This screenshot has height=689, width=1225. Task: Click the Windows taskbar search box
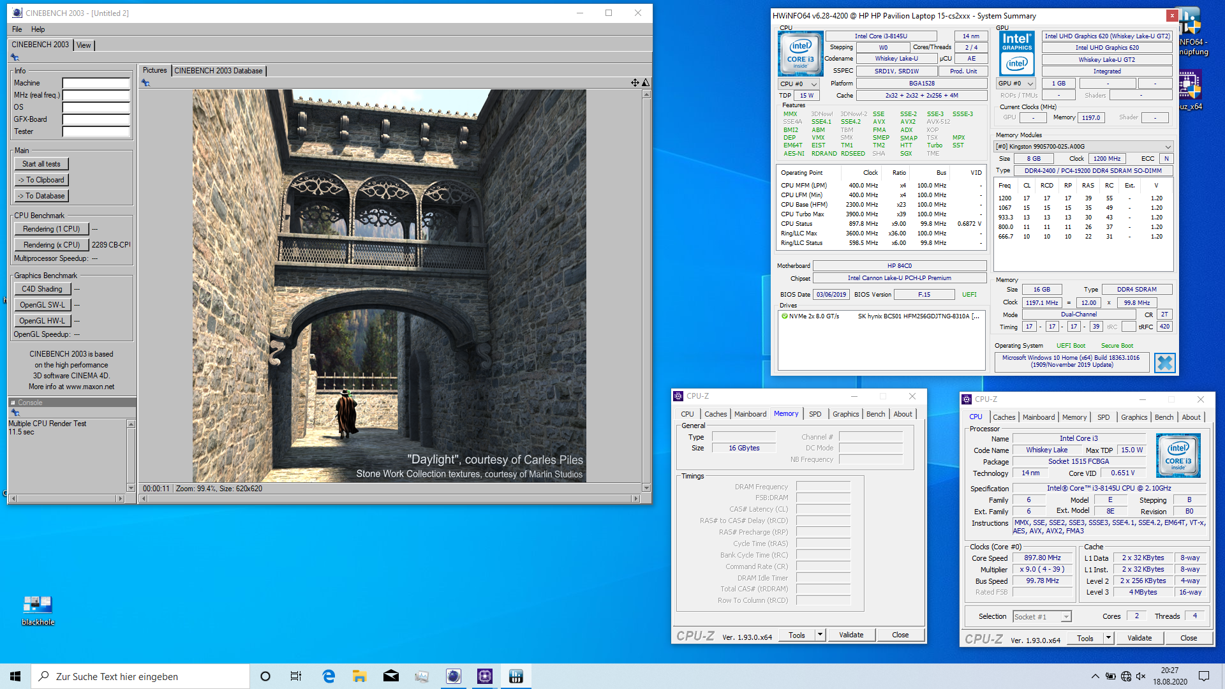pyautogui.click(x=140, y=676)
